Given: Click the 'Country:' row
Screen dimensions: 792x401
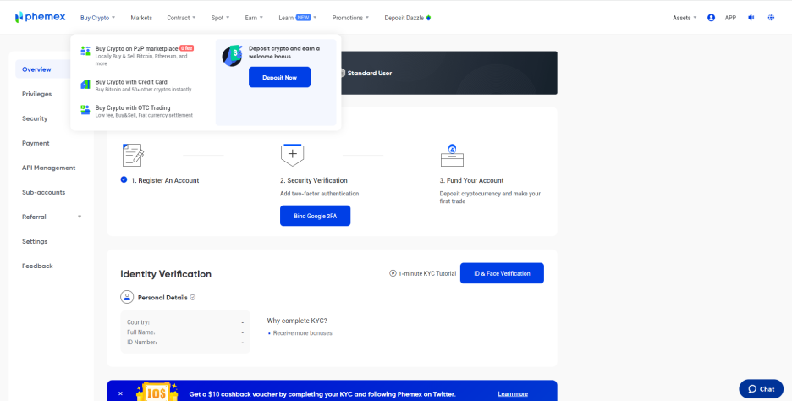Looking at the screenshot, I should (x=185, y=322).
